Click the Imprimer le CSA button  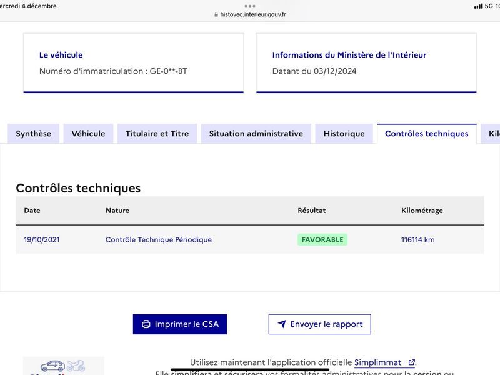180,324
